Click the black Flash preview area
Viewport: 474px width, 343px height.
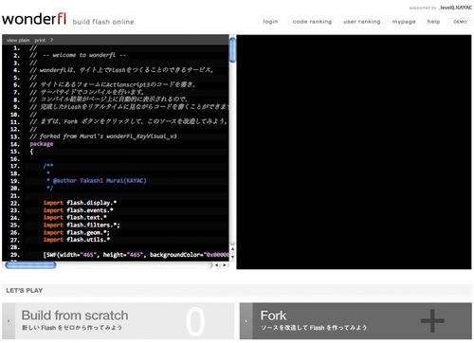pos(354,152)
